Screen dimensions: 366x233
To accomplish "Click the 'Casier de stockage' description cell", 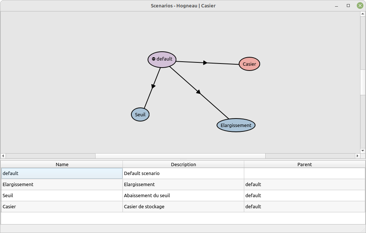I will coord(183,206).
